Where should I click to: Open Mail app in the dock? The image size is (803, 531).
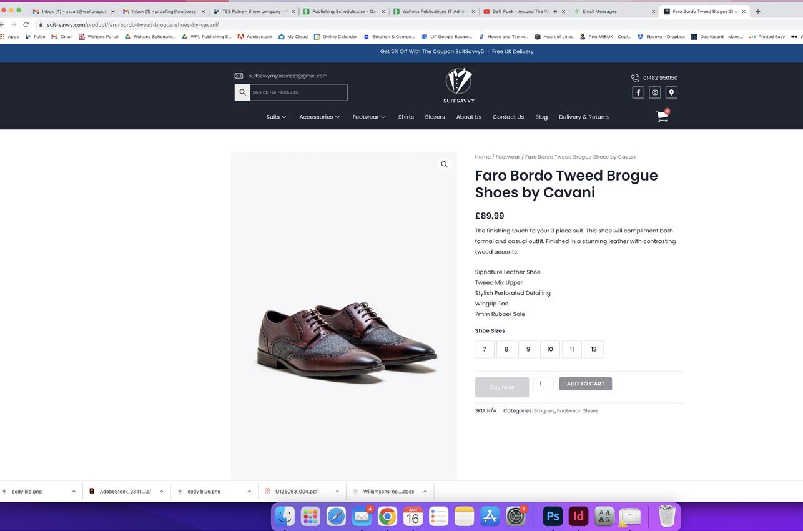click(x=362, y=517)
